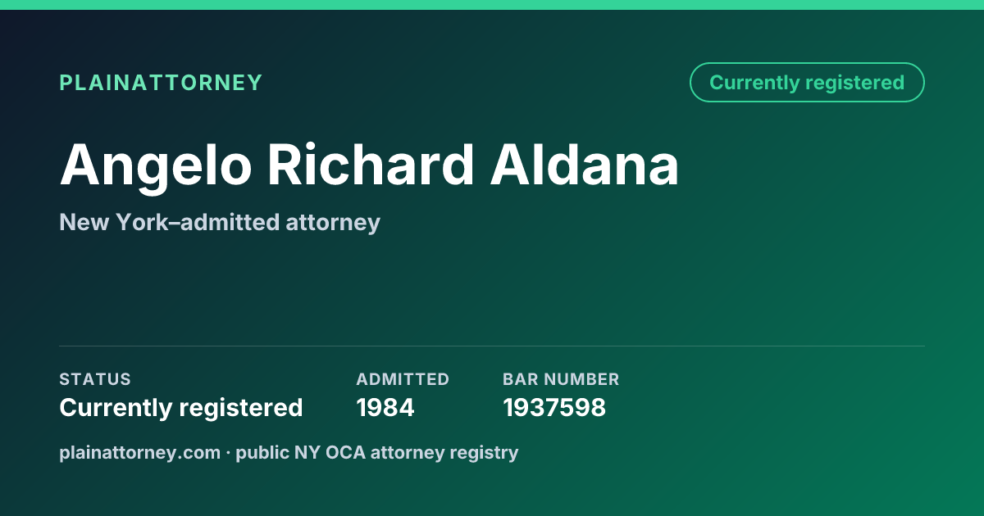Click the horizontal divider line above STATUS
This screenshot has width=984, height=516.
click(492, 346)
